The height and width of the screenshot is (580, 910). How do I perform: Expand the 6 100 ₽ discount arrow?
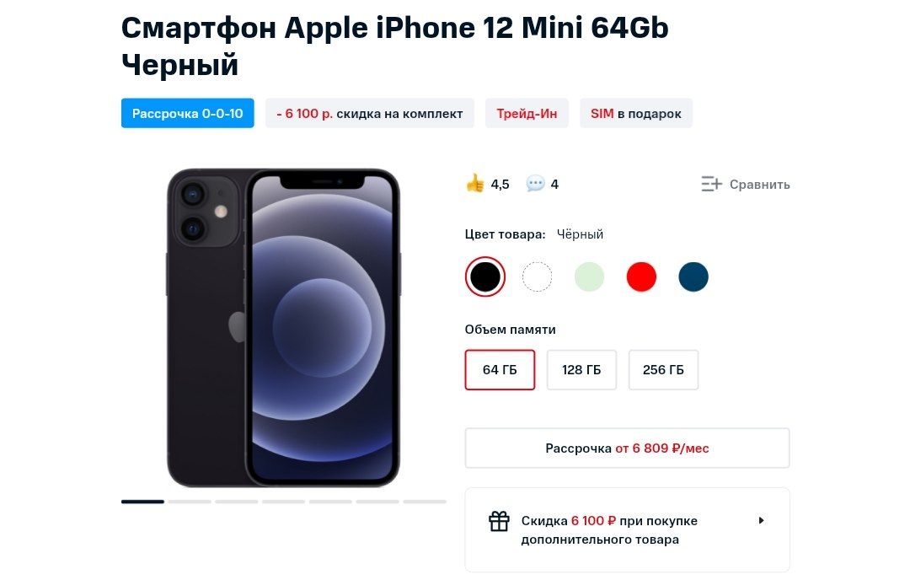(x=762, y=520)
